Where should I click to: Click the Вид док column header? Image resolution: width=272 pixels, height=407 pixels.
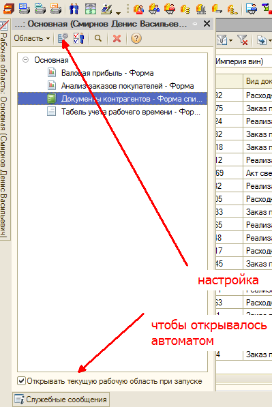[258, 81]
